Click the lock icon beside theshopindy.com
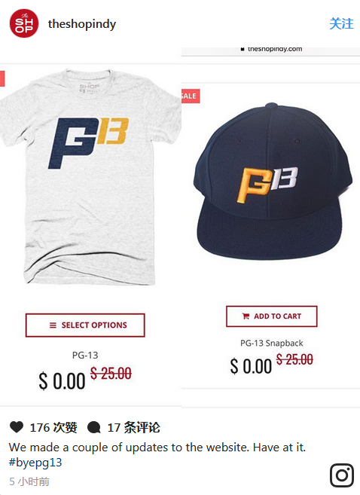This screenshot has width=360, height=495. point(243,49)
